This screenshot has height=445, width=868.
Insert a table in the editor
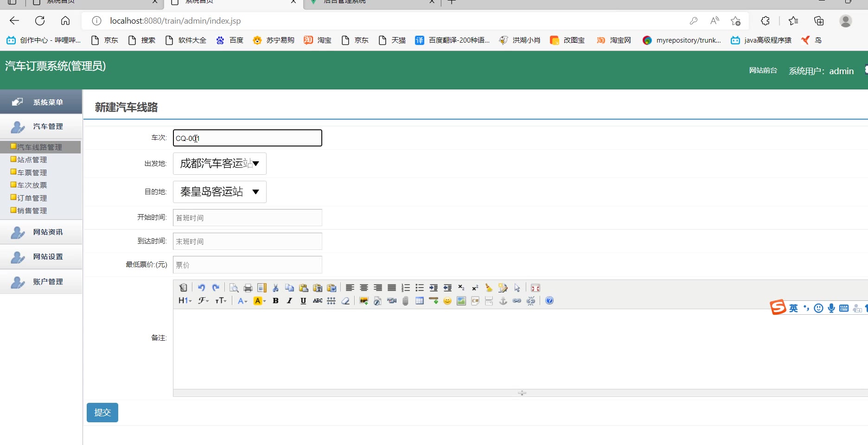pos(420,301)
